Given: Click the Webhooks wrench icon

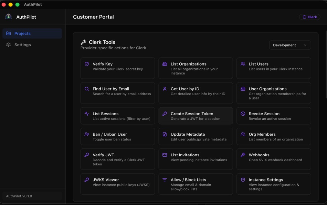Looking at the screenshot, I should tap(243, 155).
